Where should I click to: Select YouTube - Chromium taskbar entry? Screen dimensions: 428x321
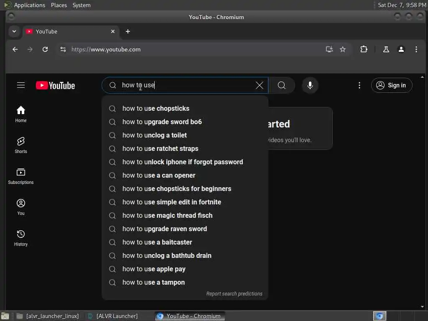point(190,316)
